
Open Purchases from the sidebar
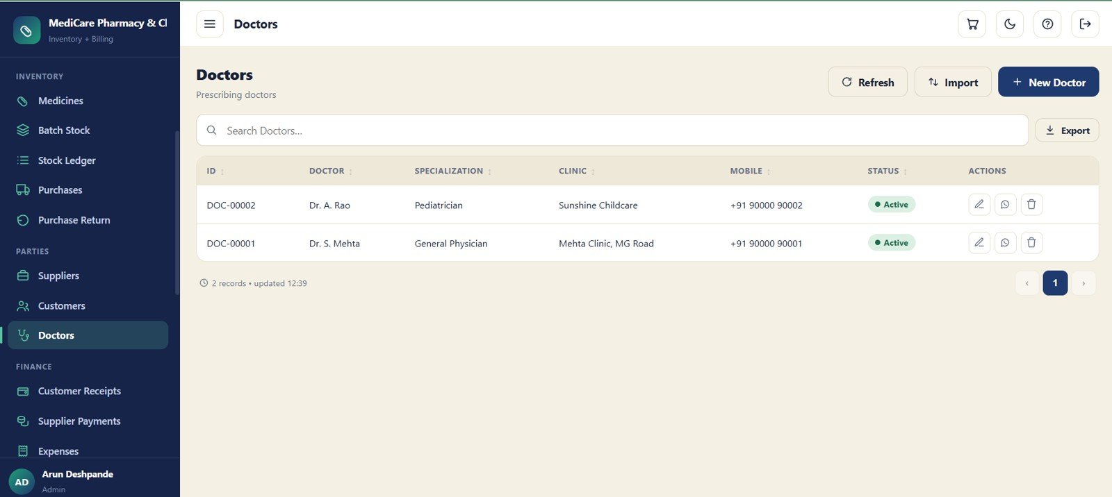point(88,190)
